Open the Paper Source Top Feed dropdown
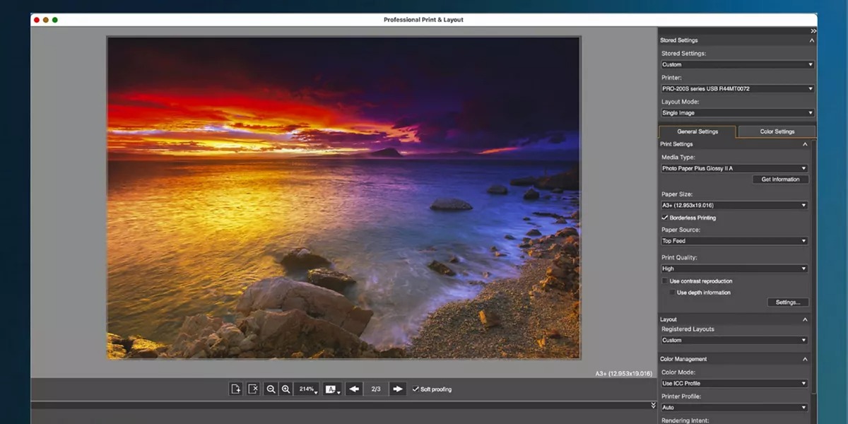This screenshot has height=424, width=848. (x=734, y=241)
